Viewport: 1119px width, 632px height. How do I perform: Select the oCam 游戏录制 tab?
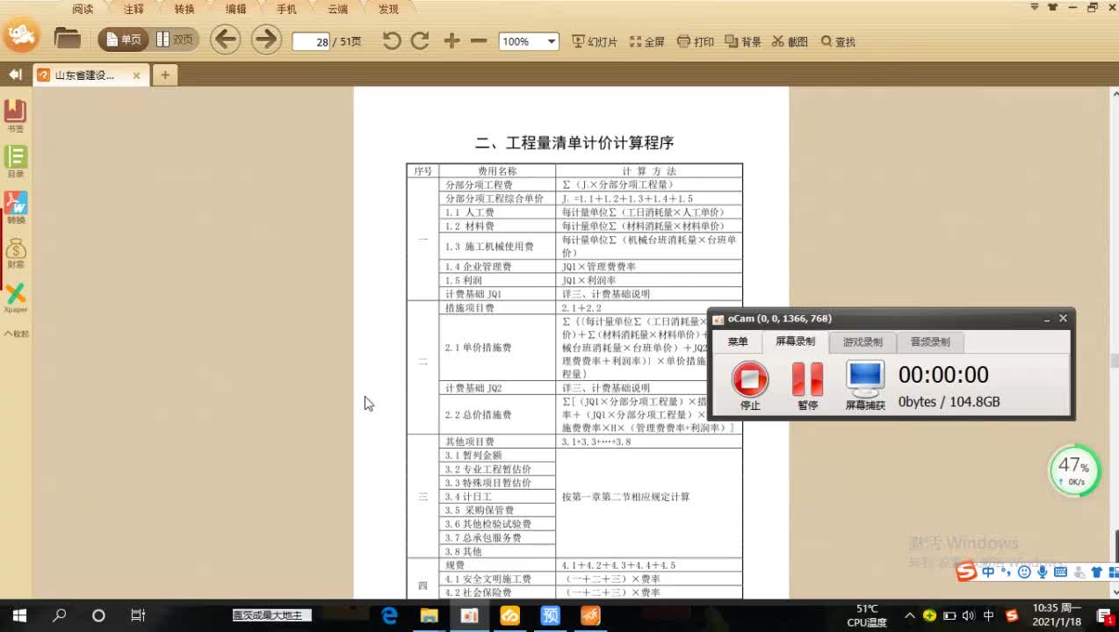tap(863, 342)
